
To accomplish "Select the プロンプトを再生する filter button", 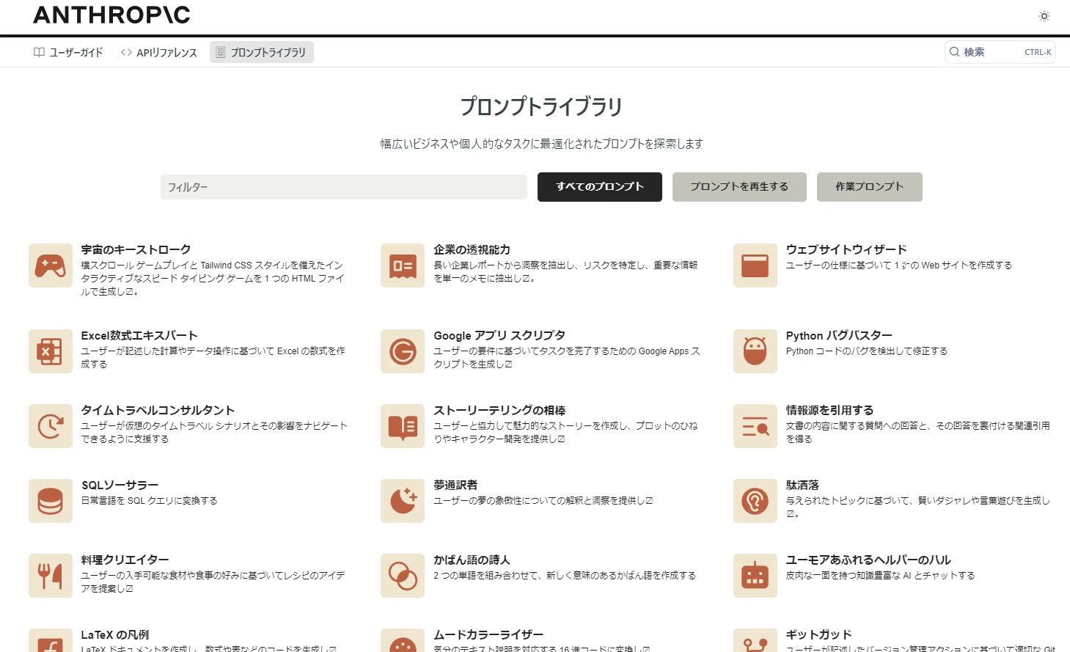I will click(739, 187).
